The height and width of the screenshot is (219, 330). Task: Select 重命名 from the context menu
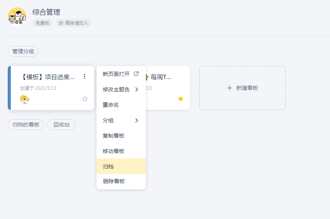111,105
